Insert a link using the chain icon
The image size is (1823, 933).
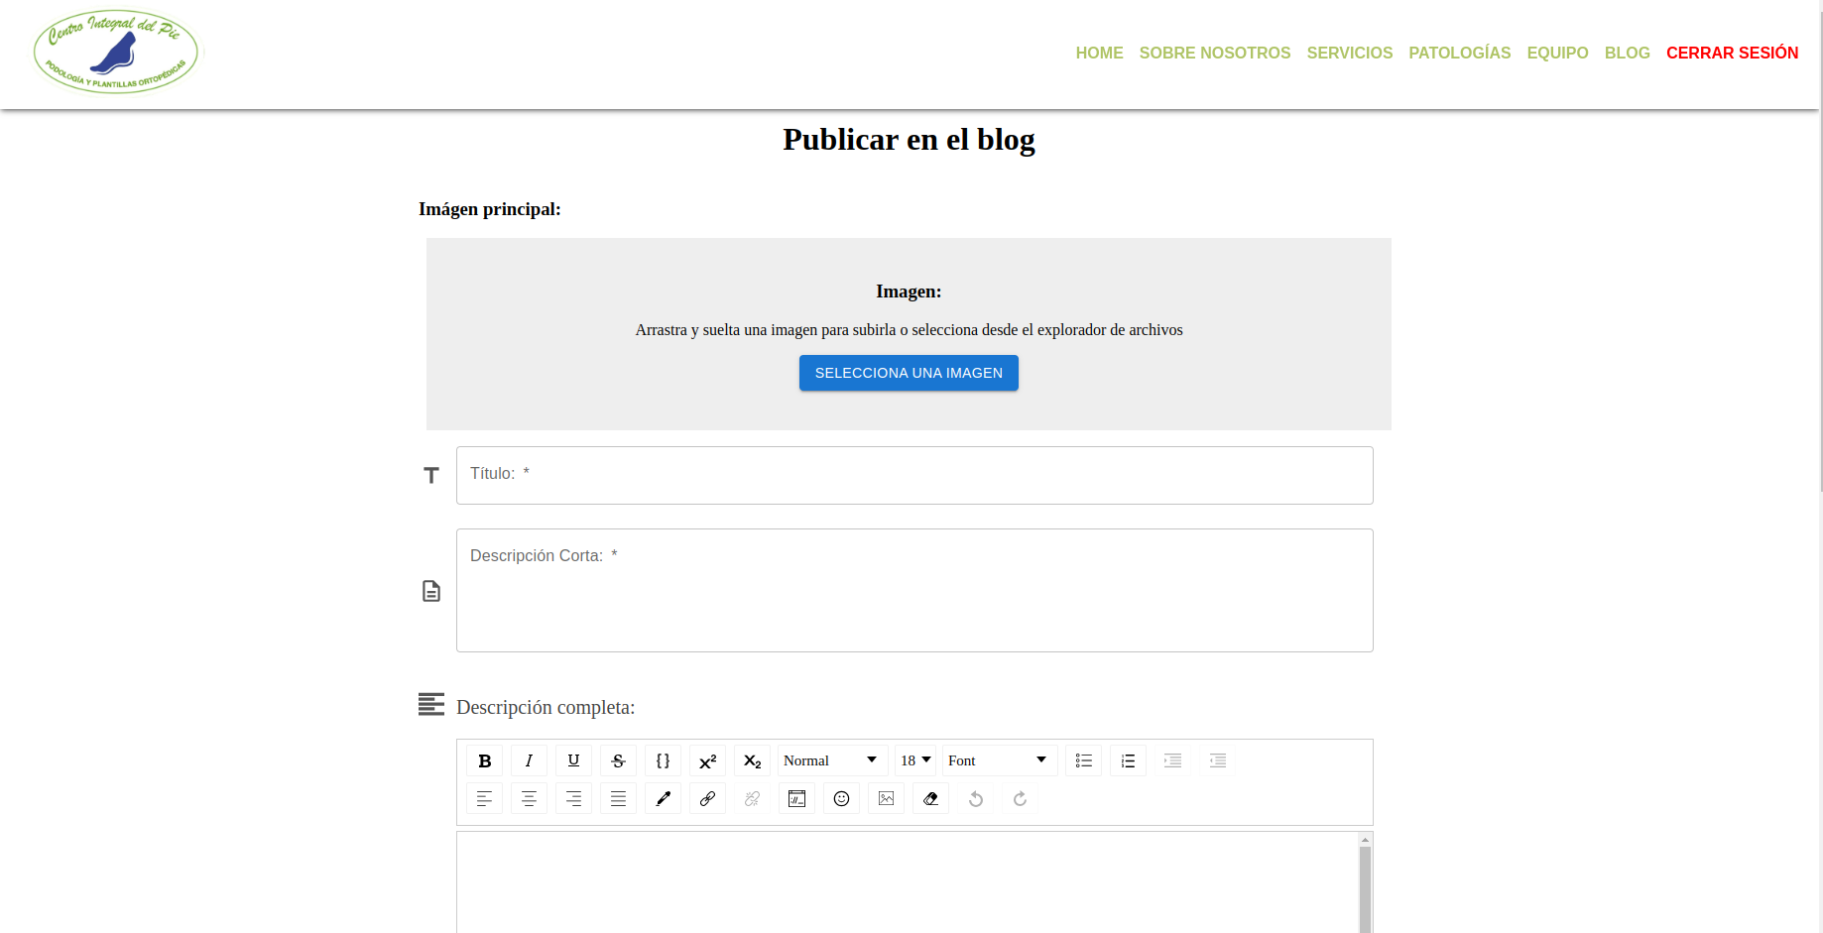point(707,798)
